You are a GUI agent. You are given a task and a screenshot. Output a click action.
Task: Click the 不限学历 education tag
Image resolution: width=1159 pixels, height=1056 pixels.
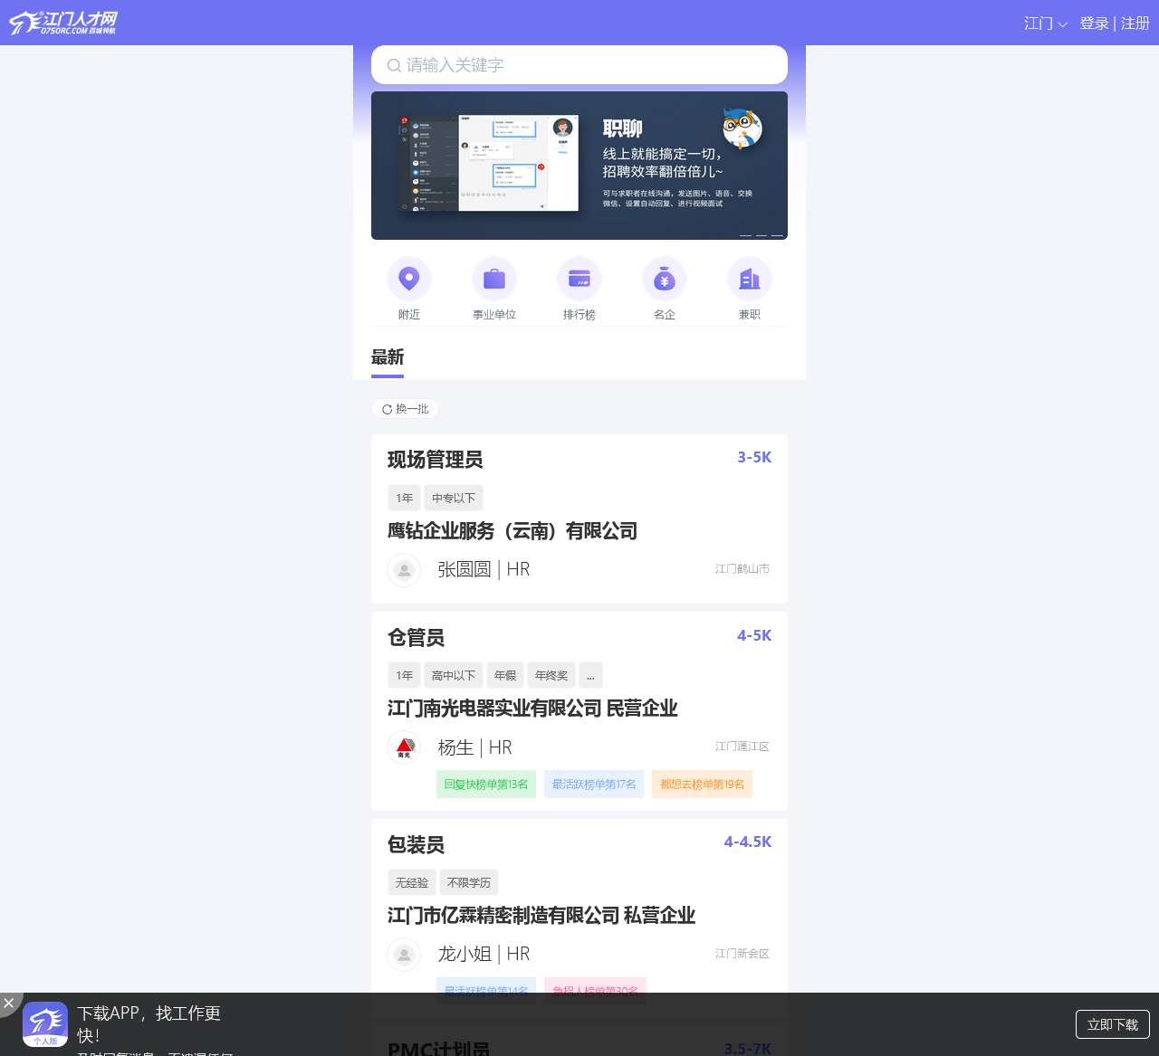(469, 882)
